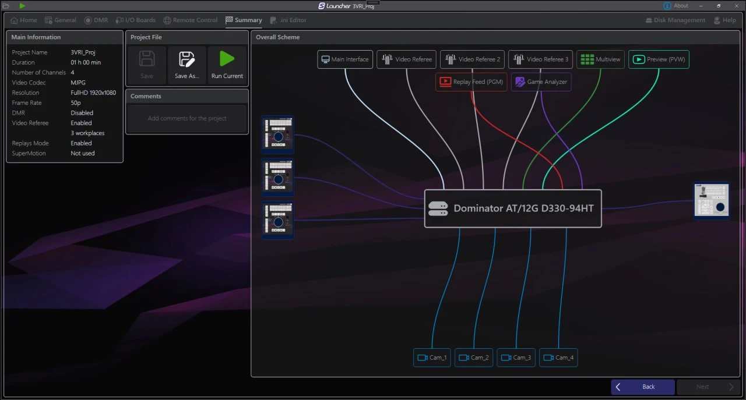Open the General tab
The image size is (746, 400).
click(61, 20)
